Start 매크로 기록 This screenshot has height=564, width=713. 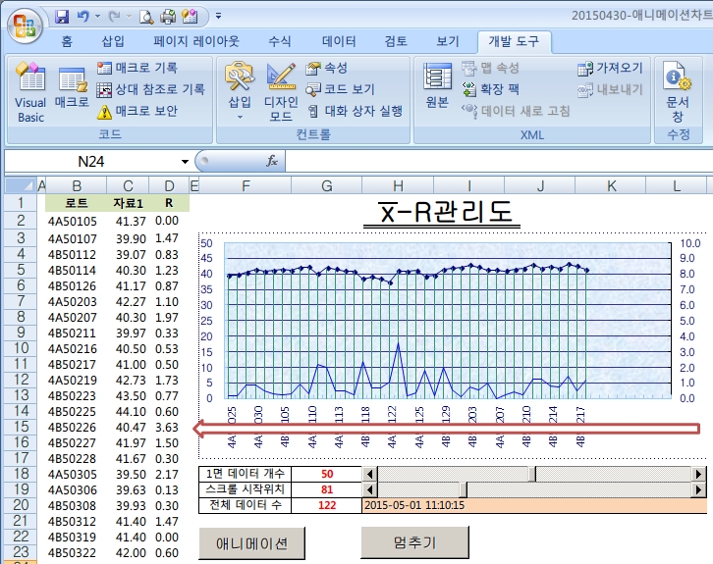pyautogui.click(x=137, y=68)
